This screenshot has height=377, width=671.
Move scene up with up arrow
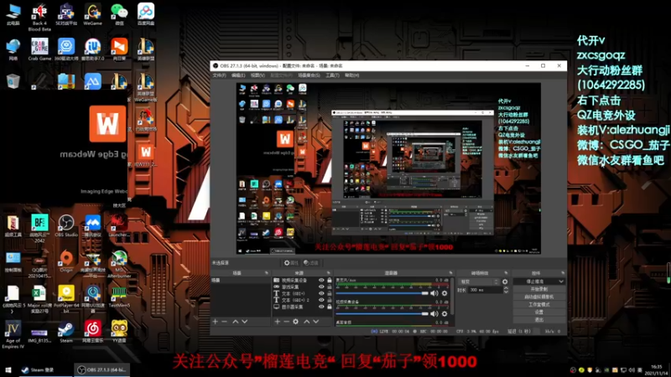(236, 322)
